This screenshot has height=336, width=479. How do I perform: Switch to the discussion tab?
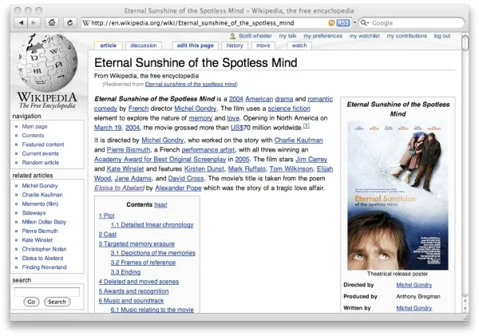click(x=144, y=45)
